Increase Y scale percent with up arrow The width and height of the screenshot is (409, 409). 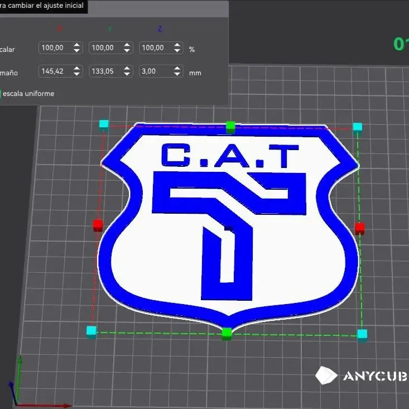click(x=127, y=45)
